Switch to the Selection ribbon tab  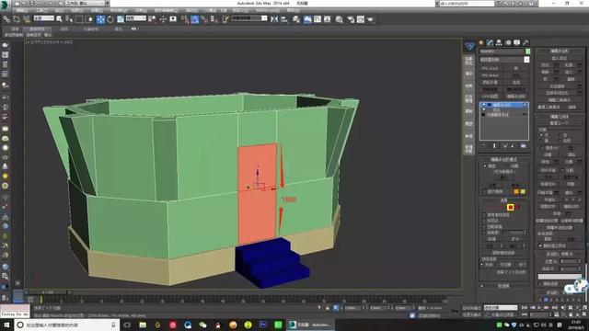tap(64, 29)
